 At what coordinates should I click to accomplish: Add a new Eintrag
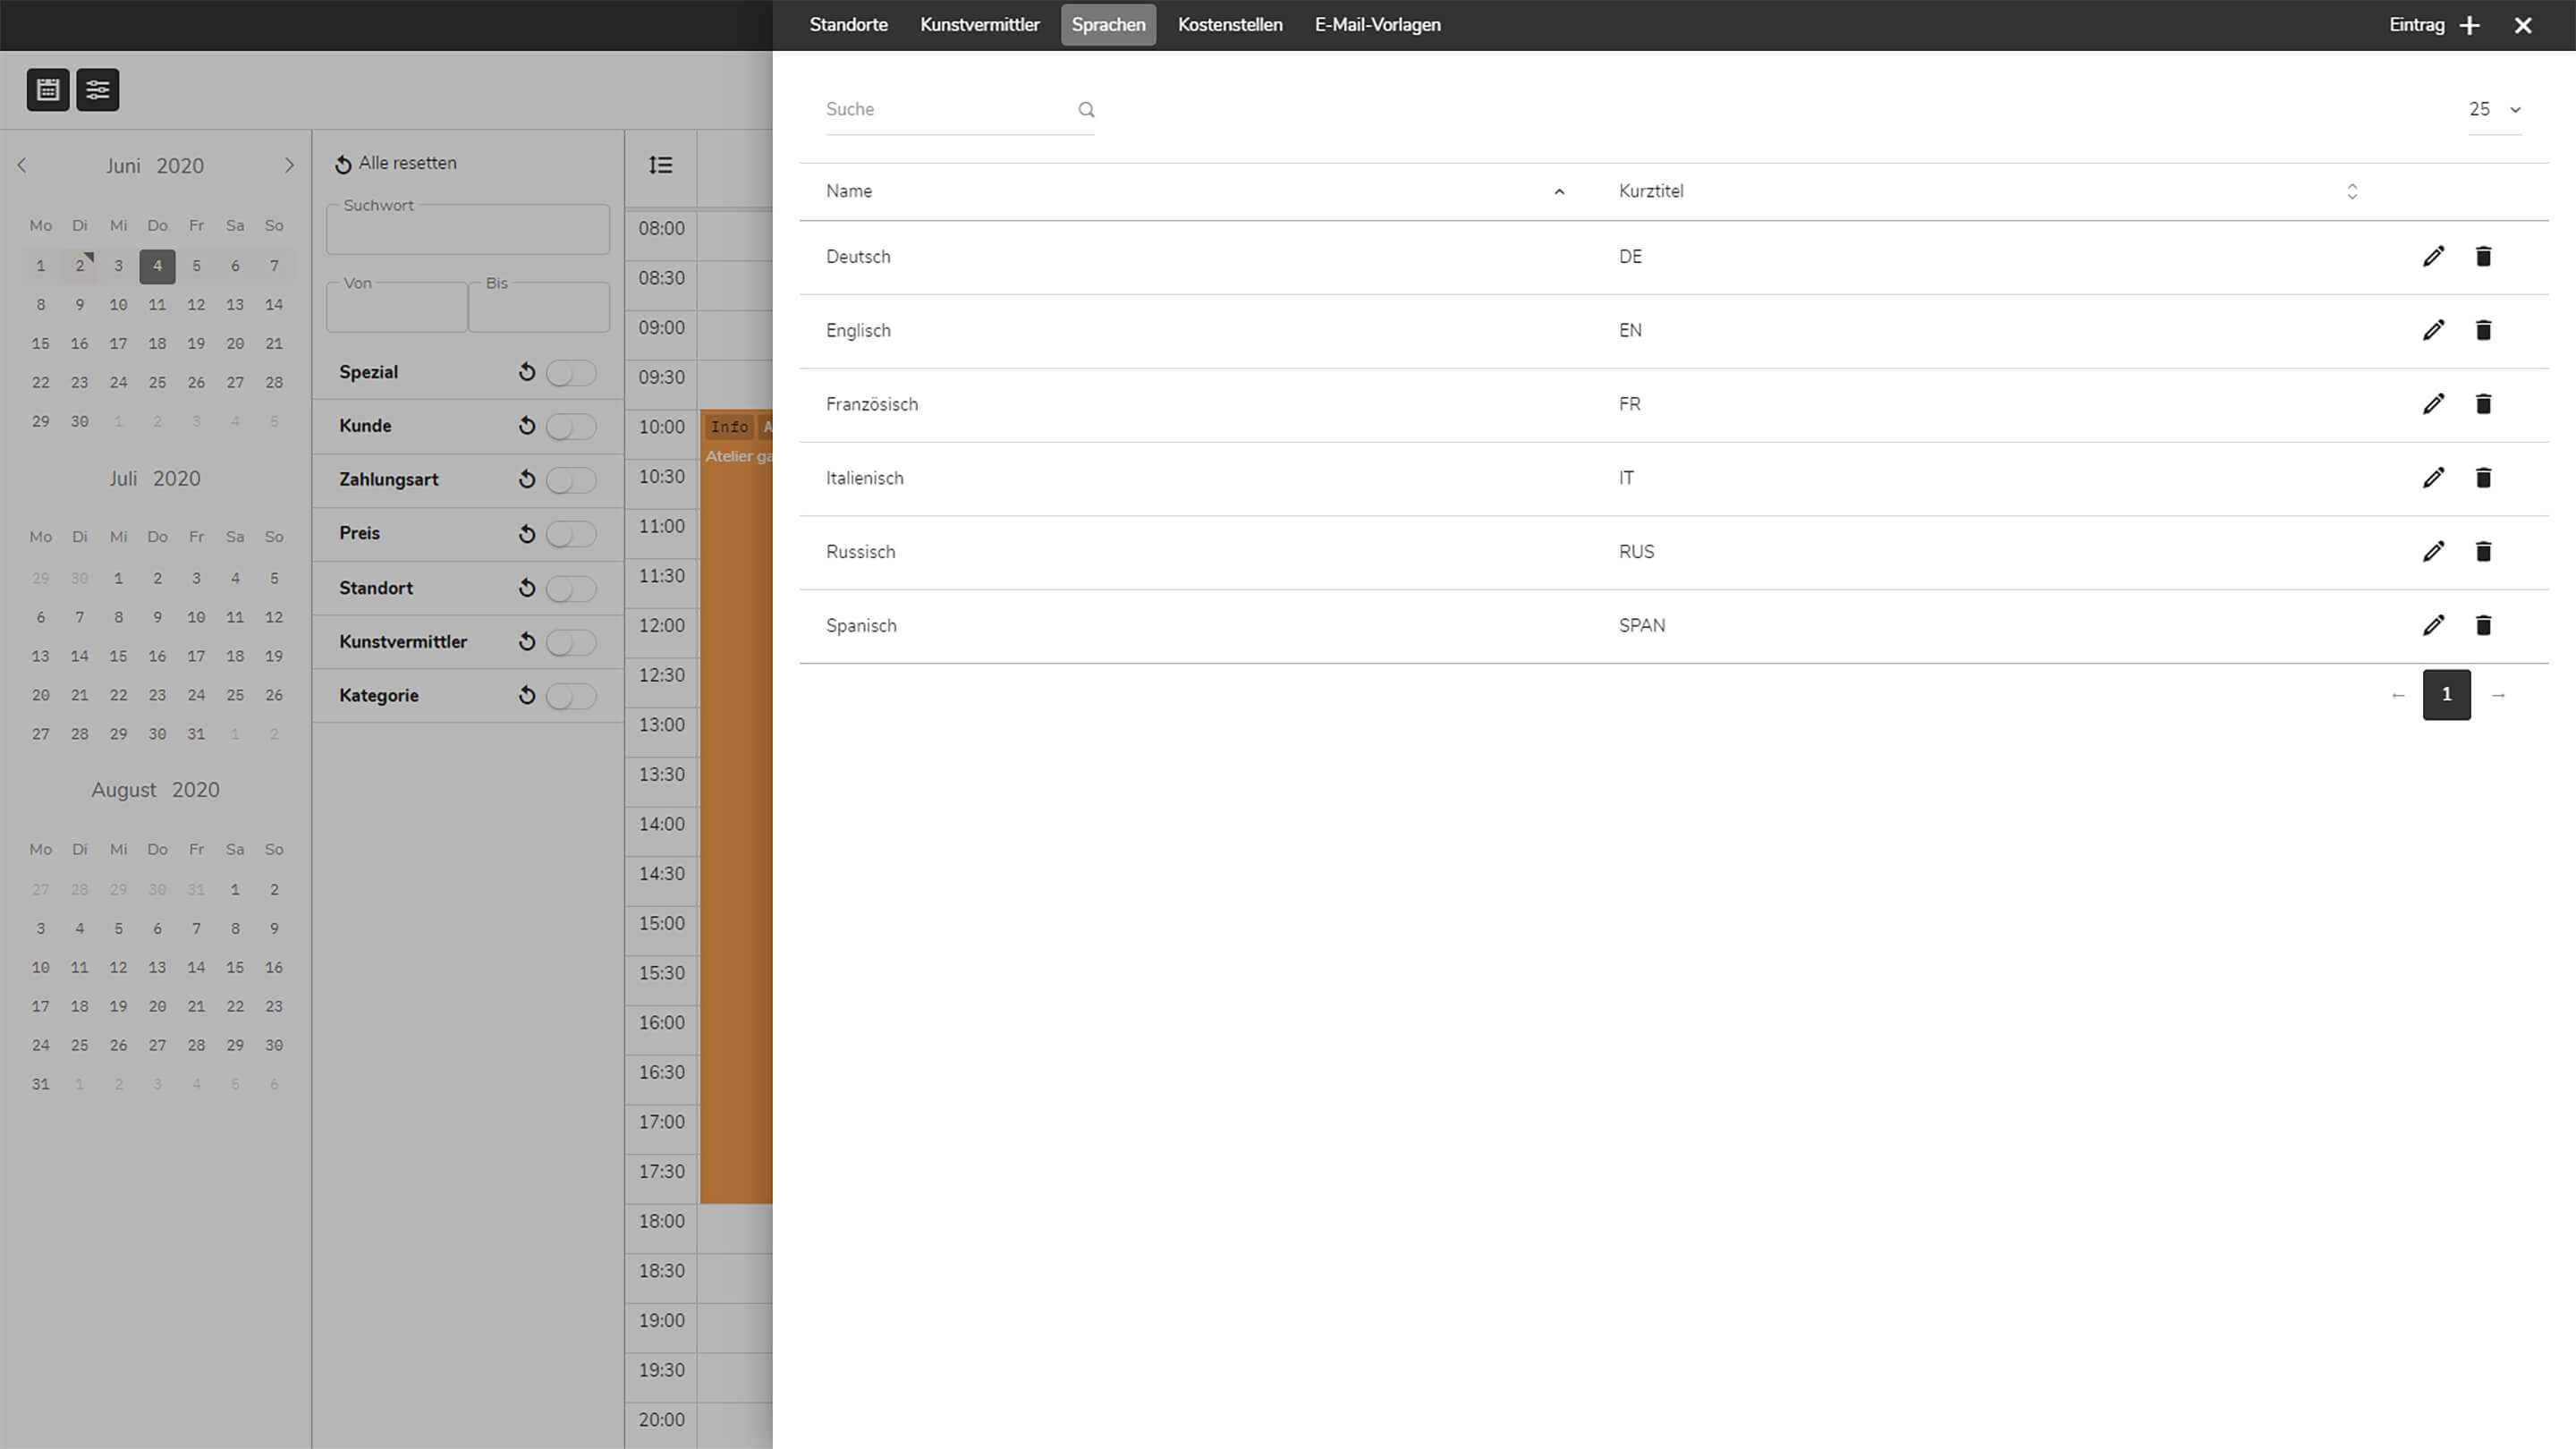pyautogui.click(x=2435, y=25)
